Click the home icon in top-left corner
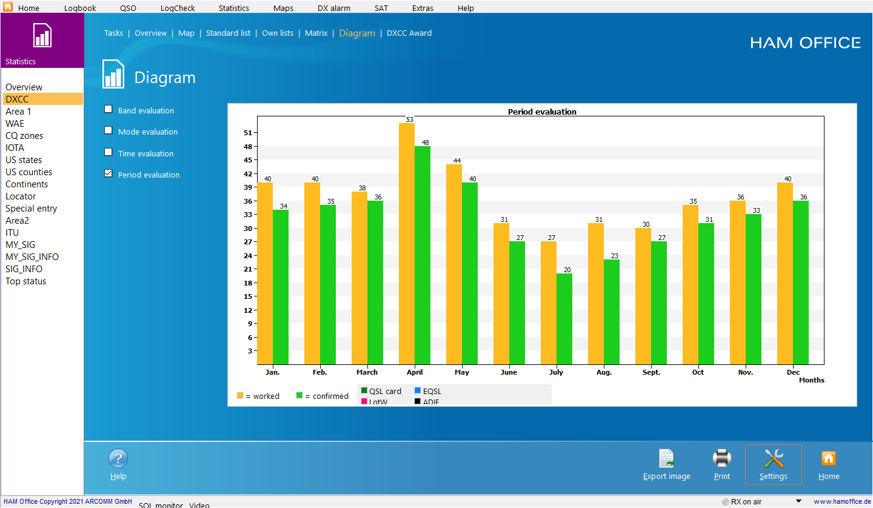 click(x=8, y=8)
